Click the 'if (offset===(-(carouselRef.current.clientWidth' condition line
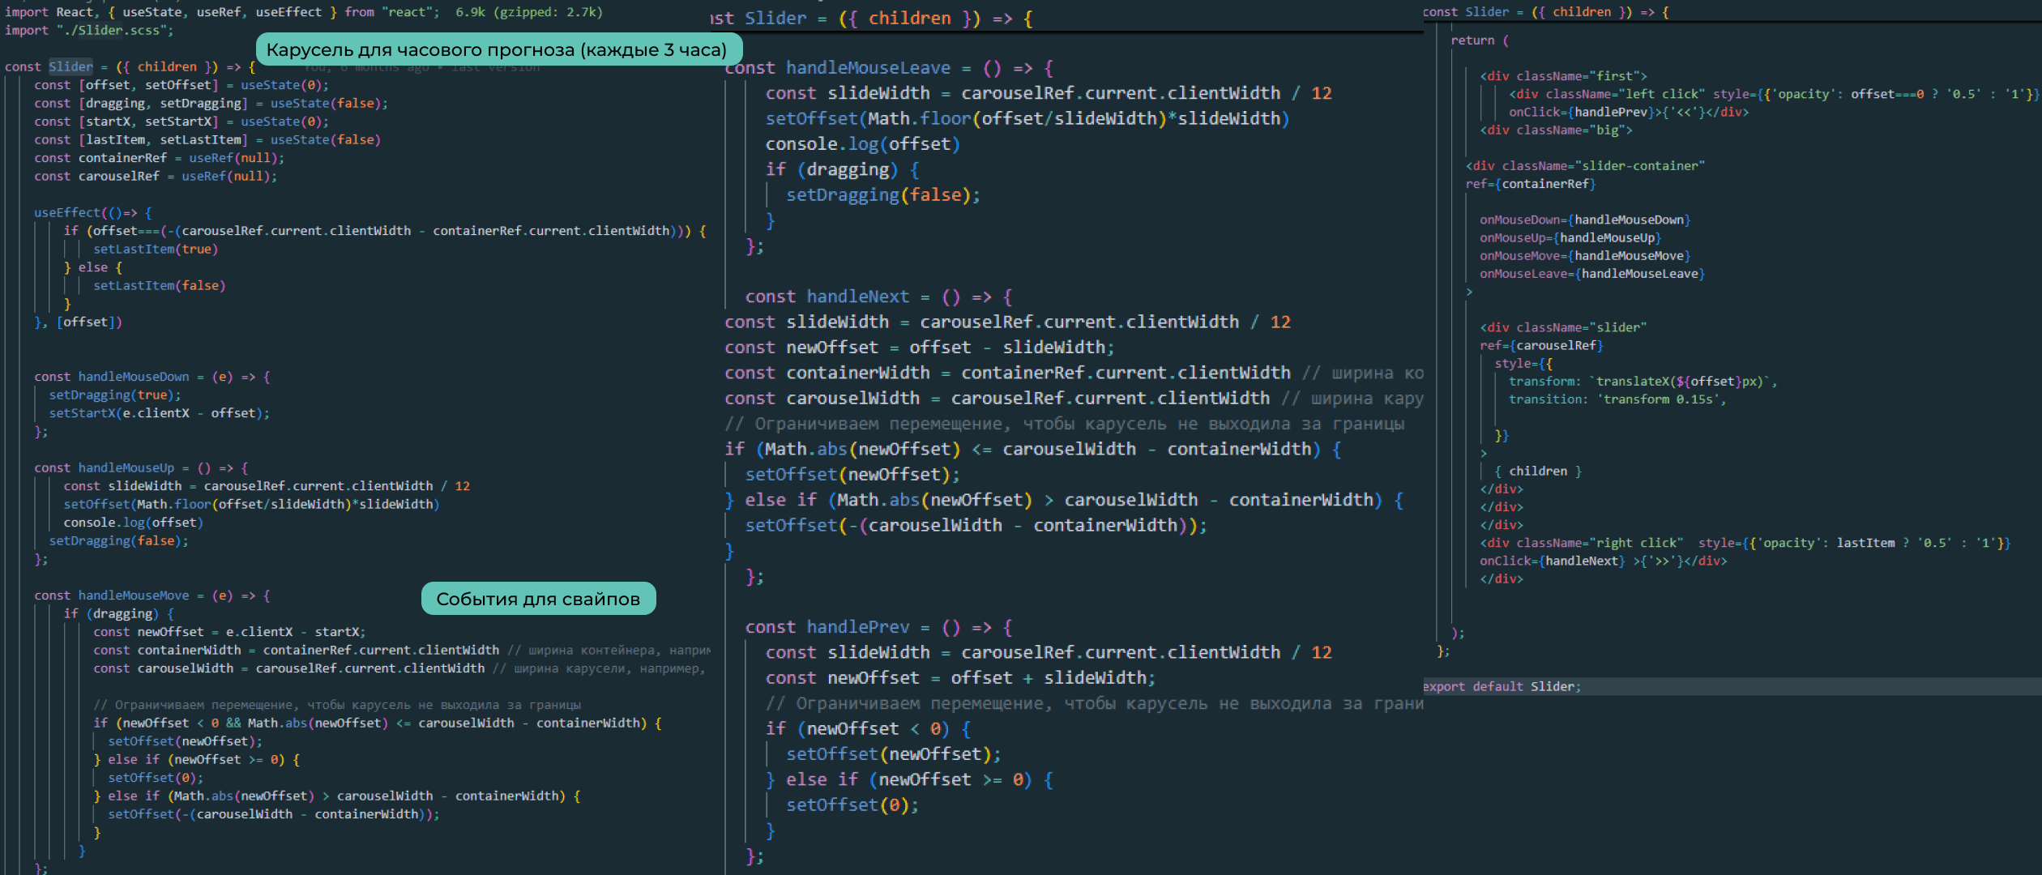 tap(385, 231)
